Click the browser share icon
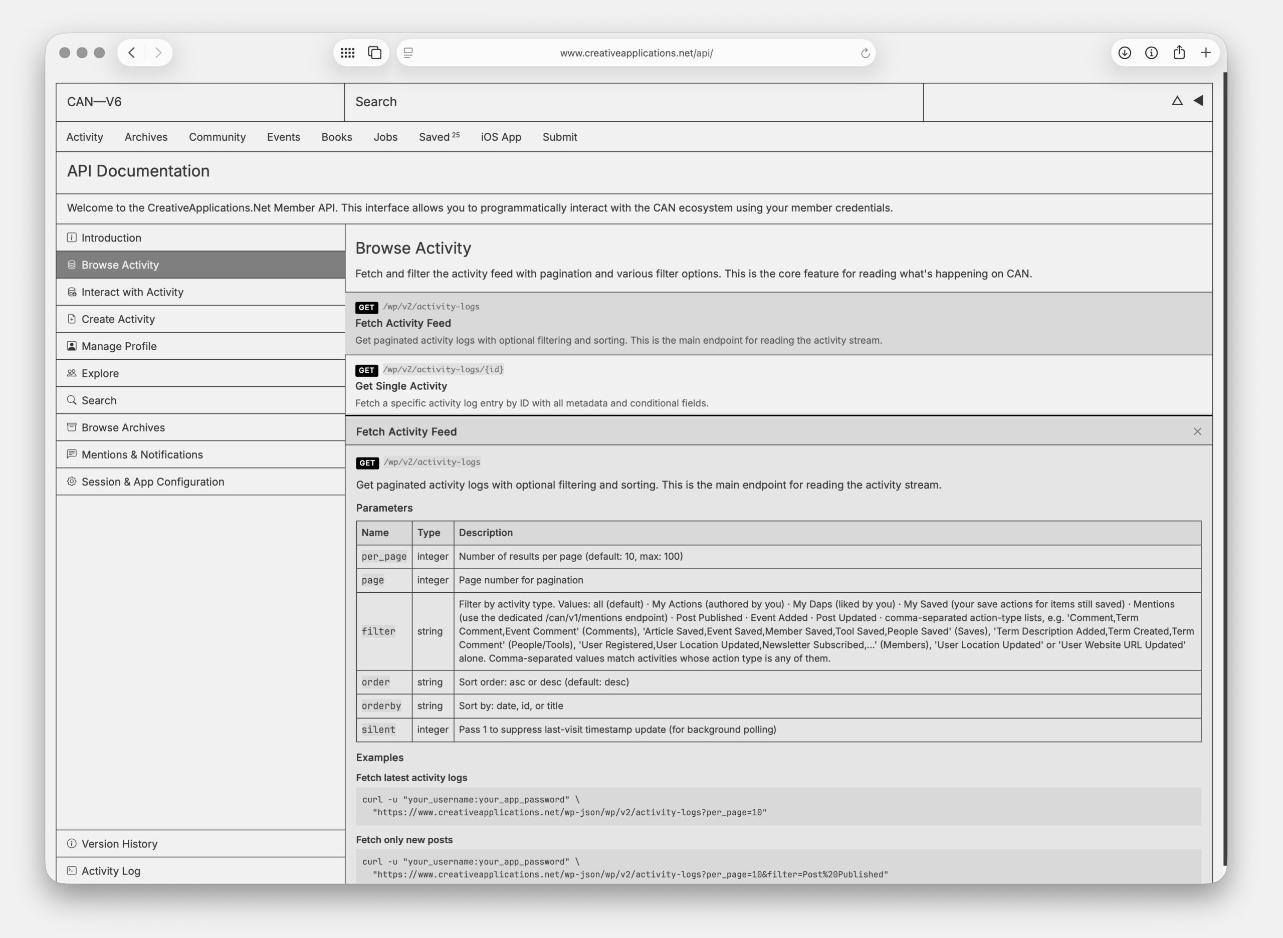Image resolution: width=1283 pixels, height=938 pixels. point(1179,53)
